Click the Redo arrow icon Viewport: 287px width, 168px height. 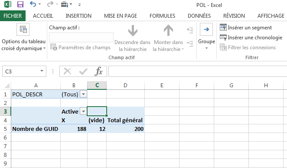(50, 4)
